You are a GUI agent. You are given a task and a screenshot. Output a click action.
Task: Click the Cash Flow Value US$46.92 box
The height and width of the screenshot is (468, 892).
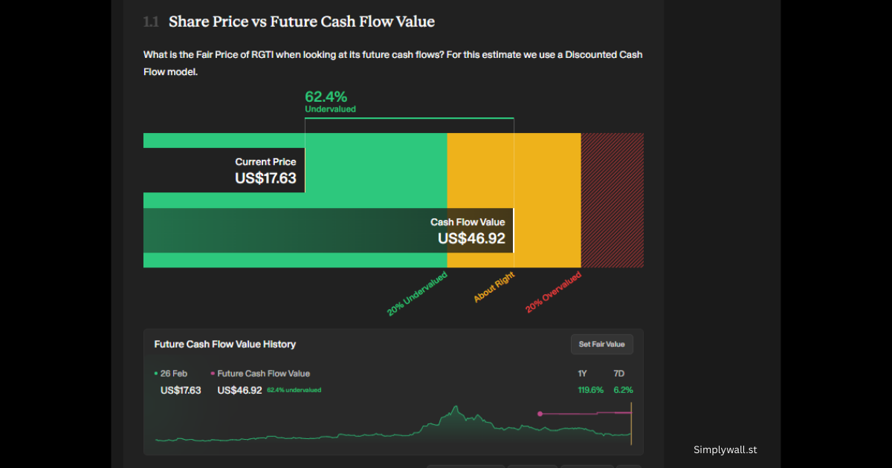[x=471, y=230]
